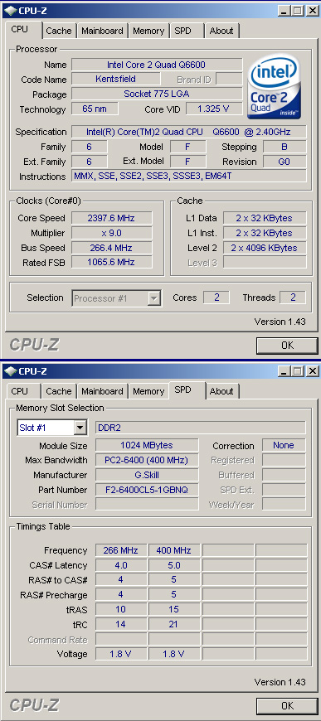Open the Processor #1 selection dropdown

[153, 298]
